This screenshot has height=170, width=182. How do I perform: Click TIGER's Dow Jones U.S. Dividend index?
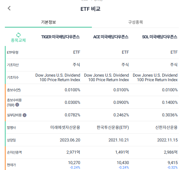point(58,77)
